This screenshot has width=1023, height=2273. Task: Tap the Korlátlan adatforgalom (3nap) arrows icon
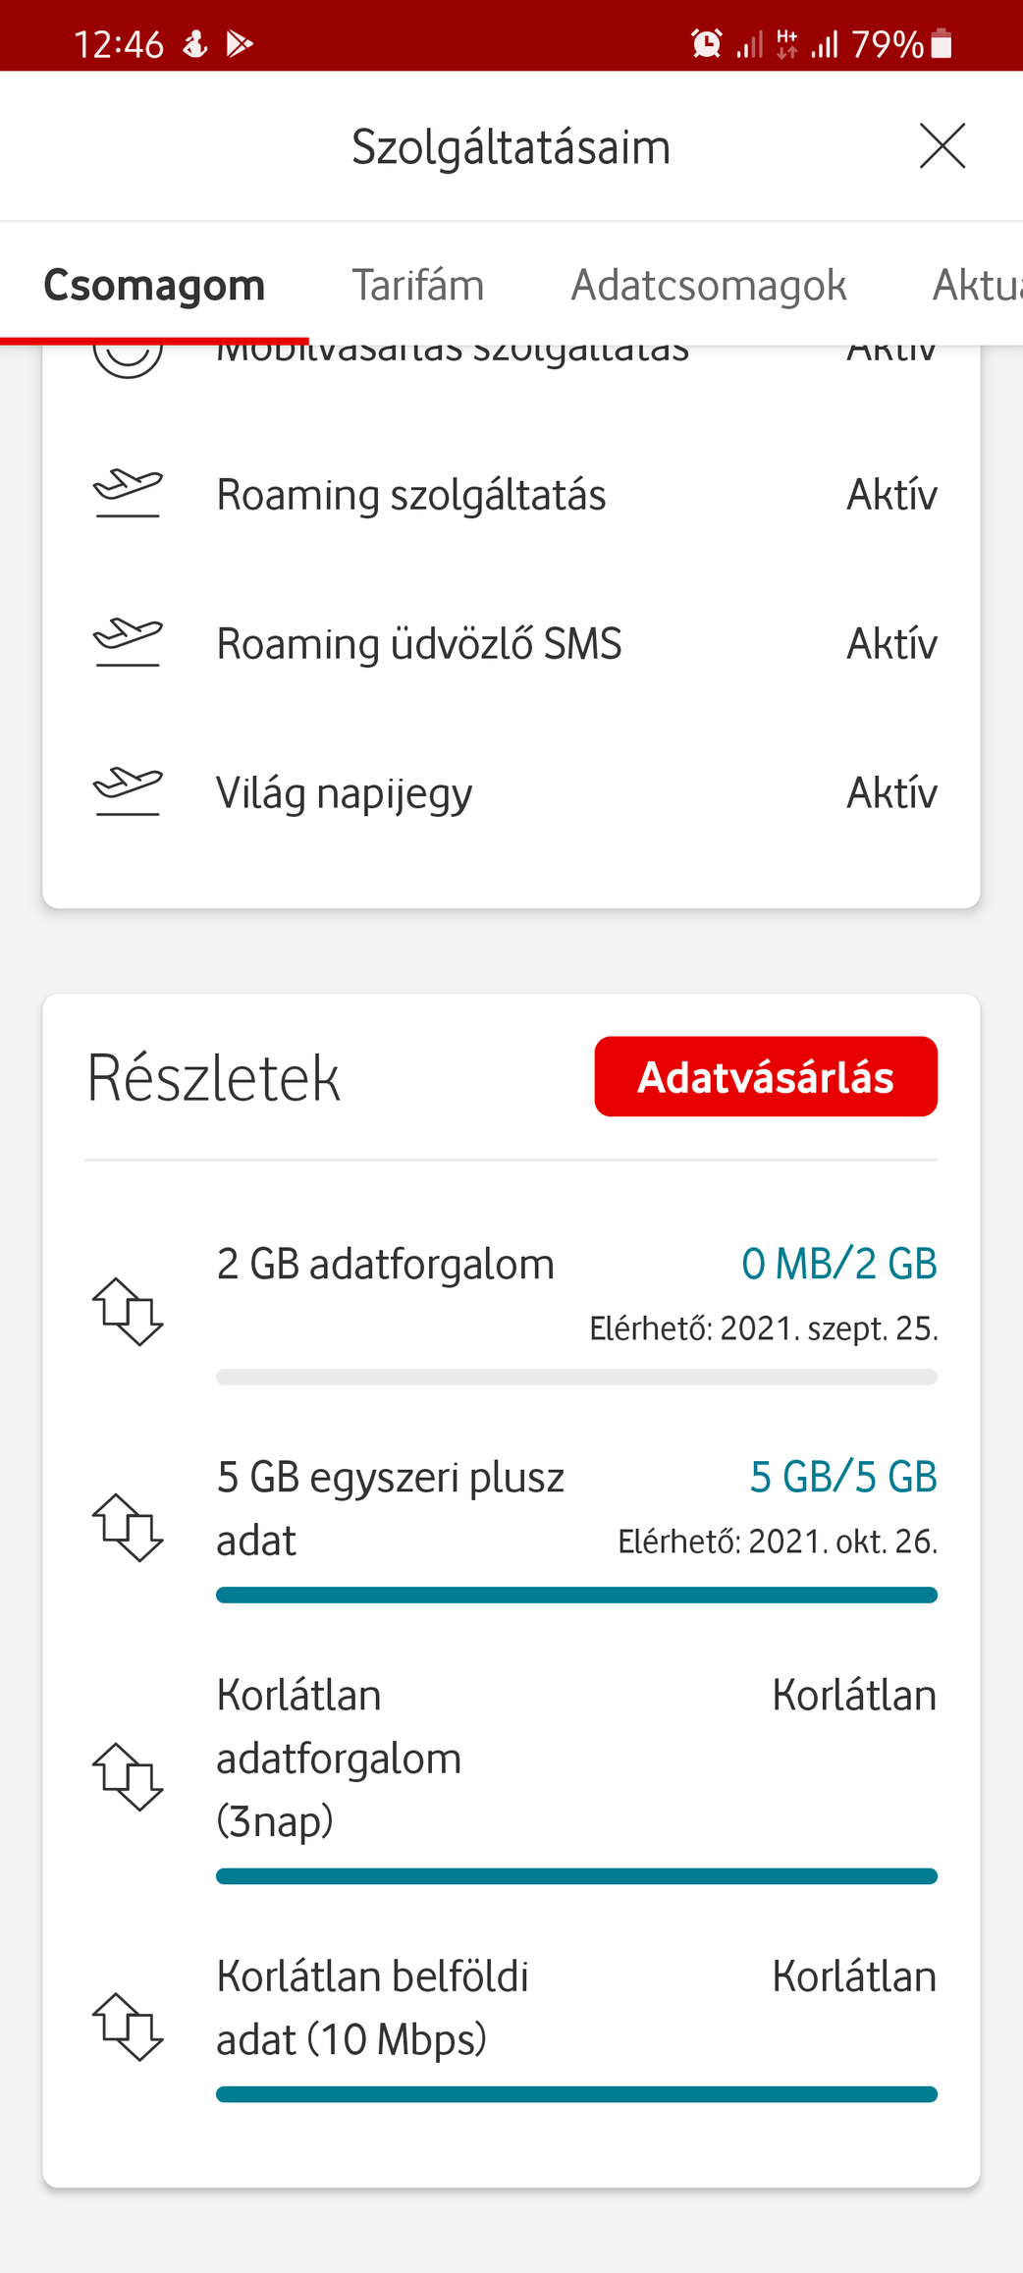(x=128, y=1777)
